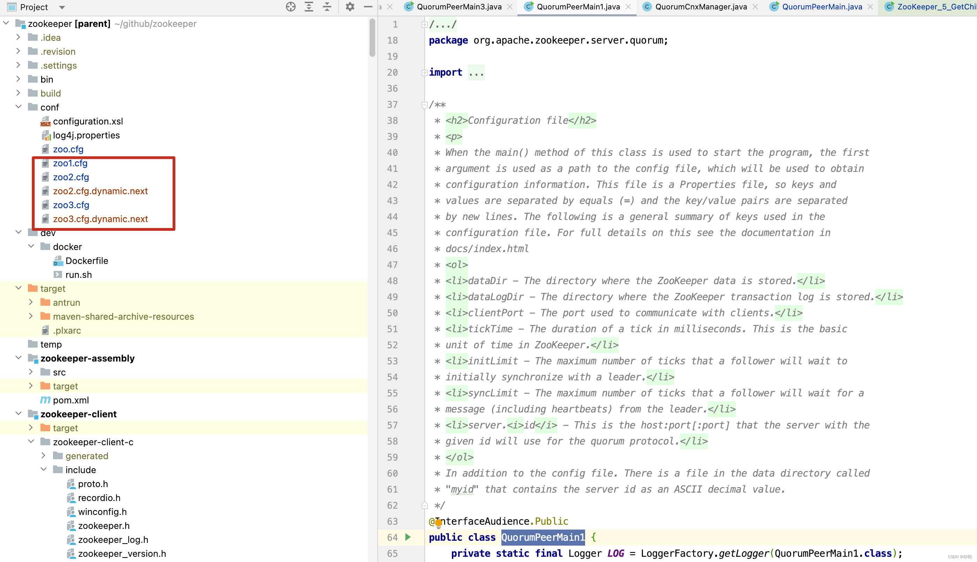The height and width of the screenshot is (562, 977).
Task: Click the QuorumPeerMain1 class name on line 64
Action: [543, 537]
